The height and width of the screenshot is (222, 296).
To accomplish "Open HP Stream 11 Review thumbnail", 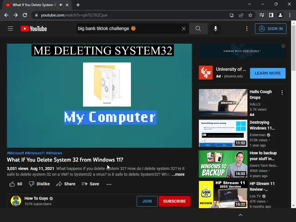I will [223, 195].
